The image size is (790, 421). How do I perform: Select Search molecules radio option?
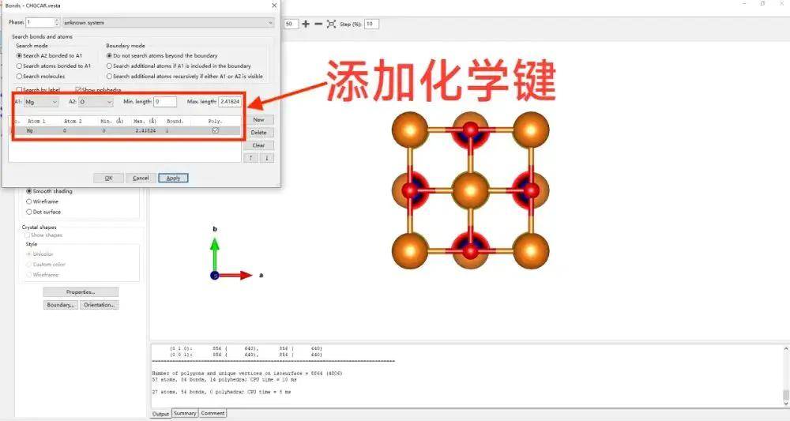point(20,77)
